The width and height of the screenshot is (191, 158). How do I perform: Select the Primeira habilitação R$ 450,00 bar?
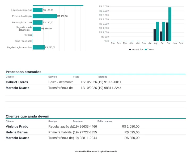tap(45, 16)
